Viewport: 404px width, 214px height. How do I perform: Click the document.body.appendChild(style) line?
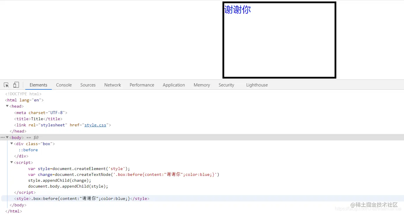coord(68,186)
